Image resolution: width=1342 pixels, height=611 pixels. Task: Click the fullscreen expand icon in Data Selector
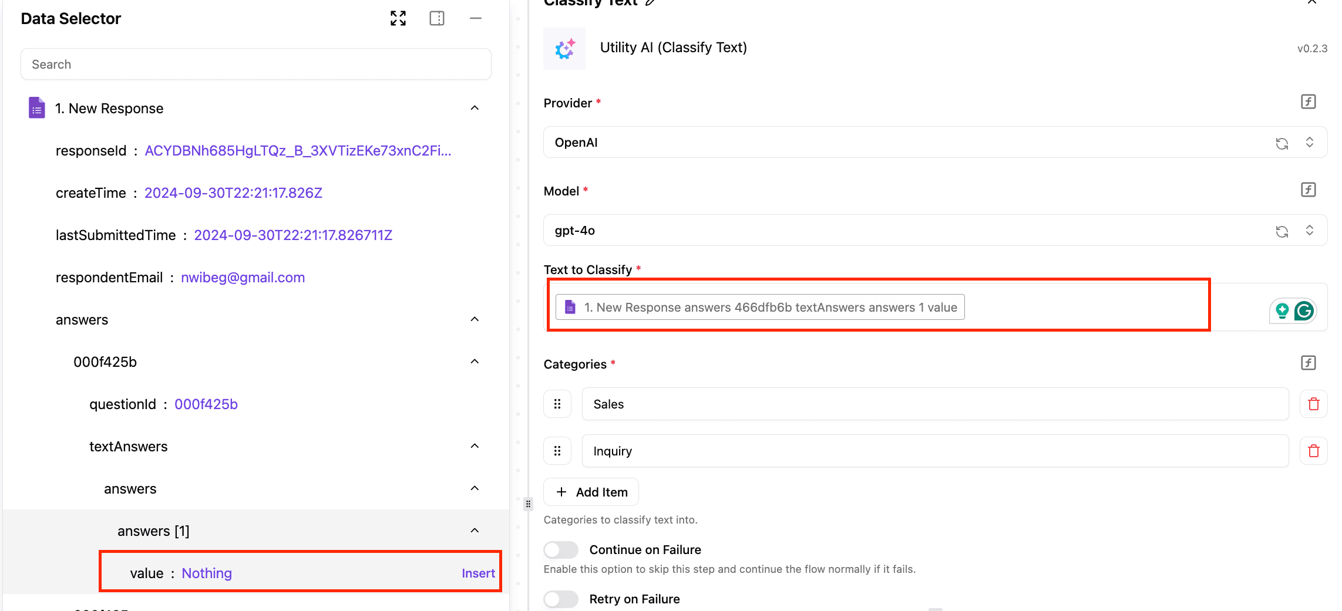(398, 18)
